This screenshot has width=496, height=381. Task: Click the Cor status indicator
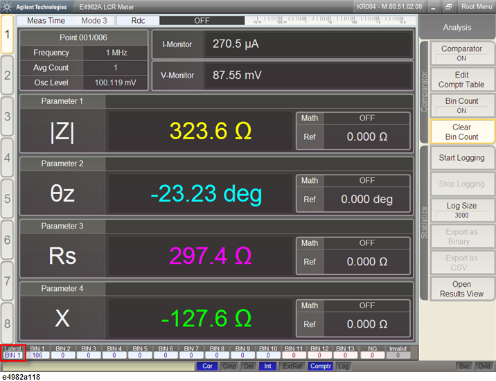tap(207, 366)
